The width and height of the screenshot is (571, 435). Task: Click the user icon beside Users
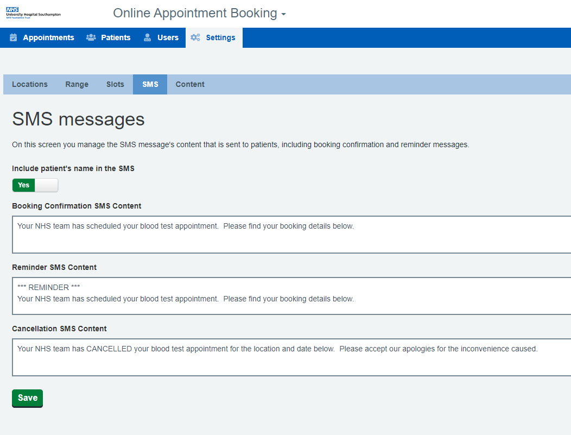coord(147,38)
